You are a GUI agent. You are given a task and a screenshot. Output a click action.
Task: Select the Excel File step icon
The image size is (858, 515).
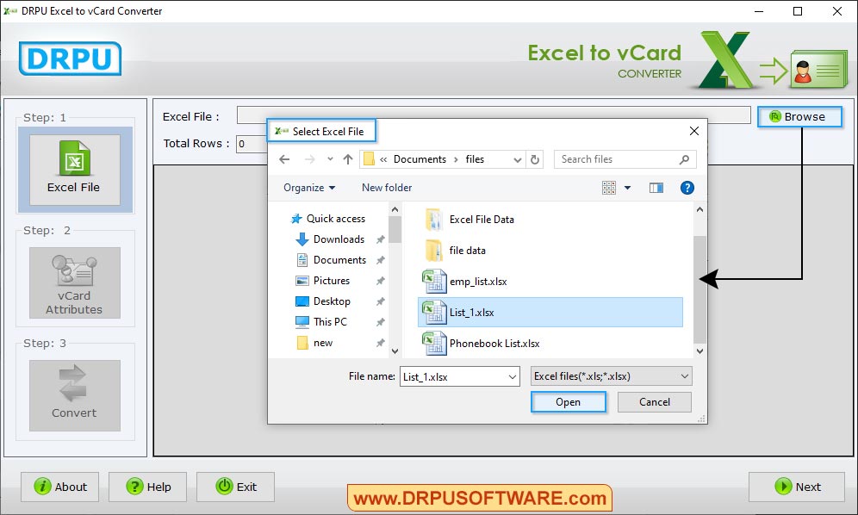tap(74, 169)
